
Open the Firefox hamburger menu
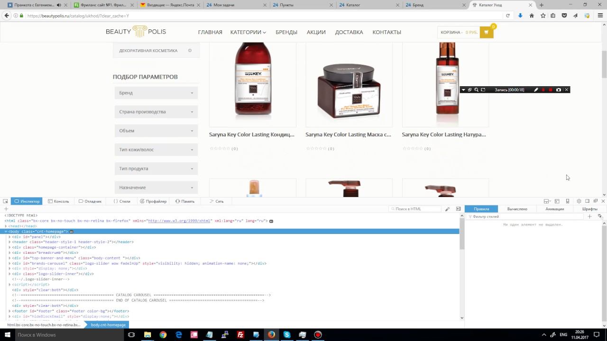601,16
